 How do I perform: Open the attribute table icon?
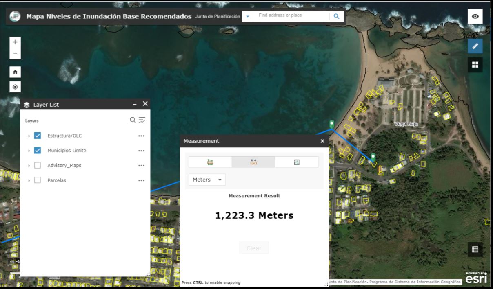475,250
